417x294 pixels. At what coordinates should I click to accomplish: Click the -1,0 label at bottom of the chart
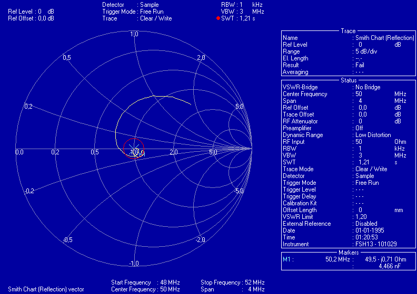pyautogui.click(x=134, y=263)
